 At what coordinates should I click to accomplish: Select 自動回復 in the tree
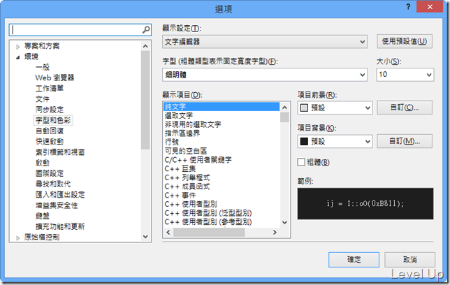click(50, 131)
